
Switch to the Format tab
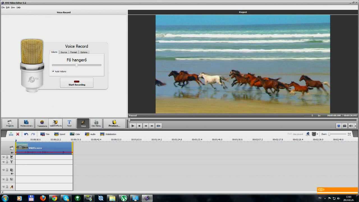[73, 52]
